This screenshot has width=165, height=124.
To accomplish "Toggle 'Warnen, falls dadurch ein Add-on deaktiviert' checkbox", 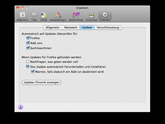I will coord(33,72).
